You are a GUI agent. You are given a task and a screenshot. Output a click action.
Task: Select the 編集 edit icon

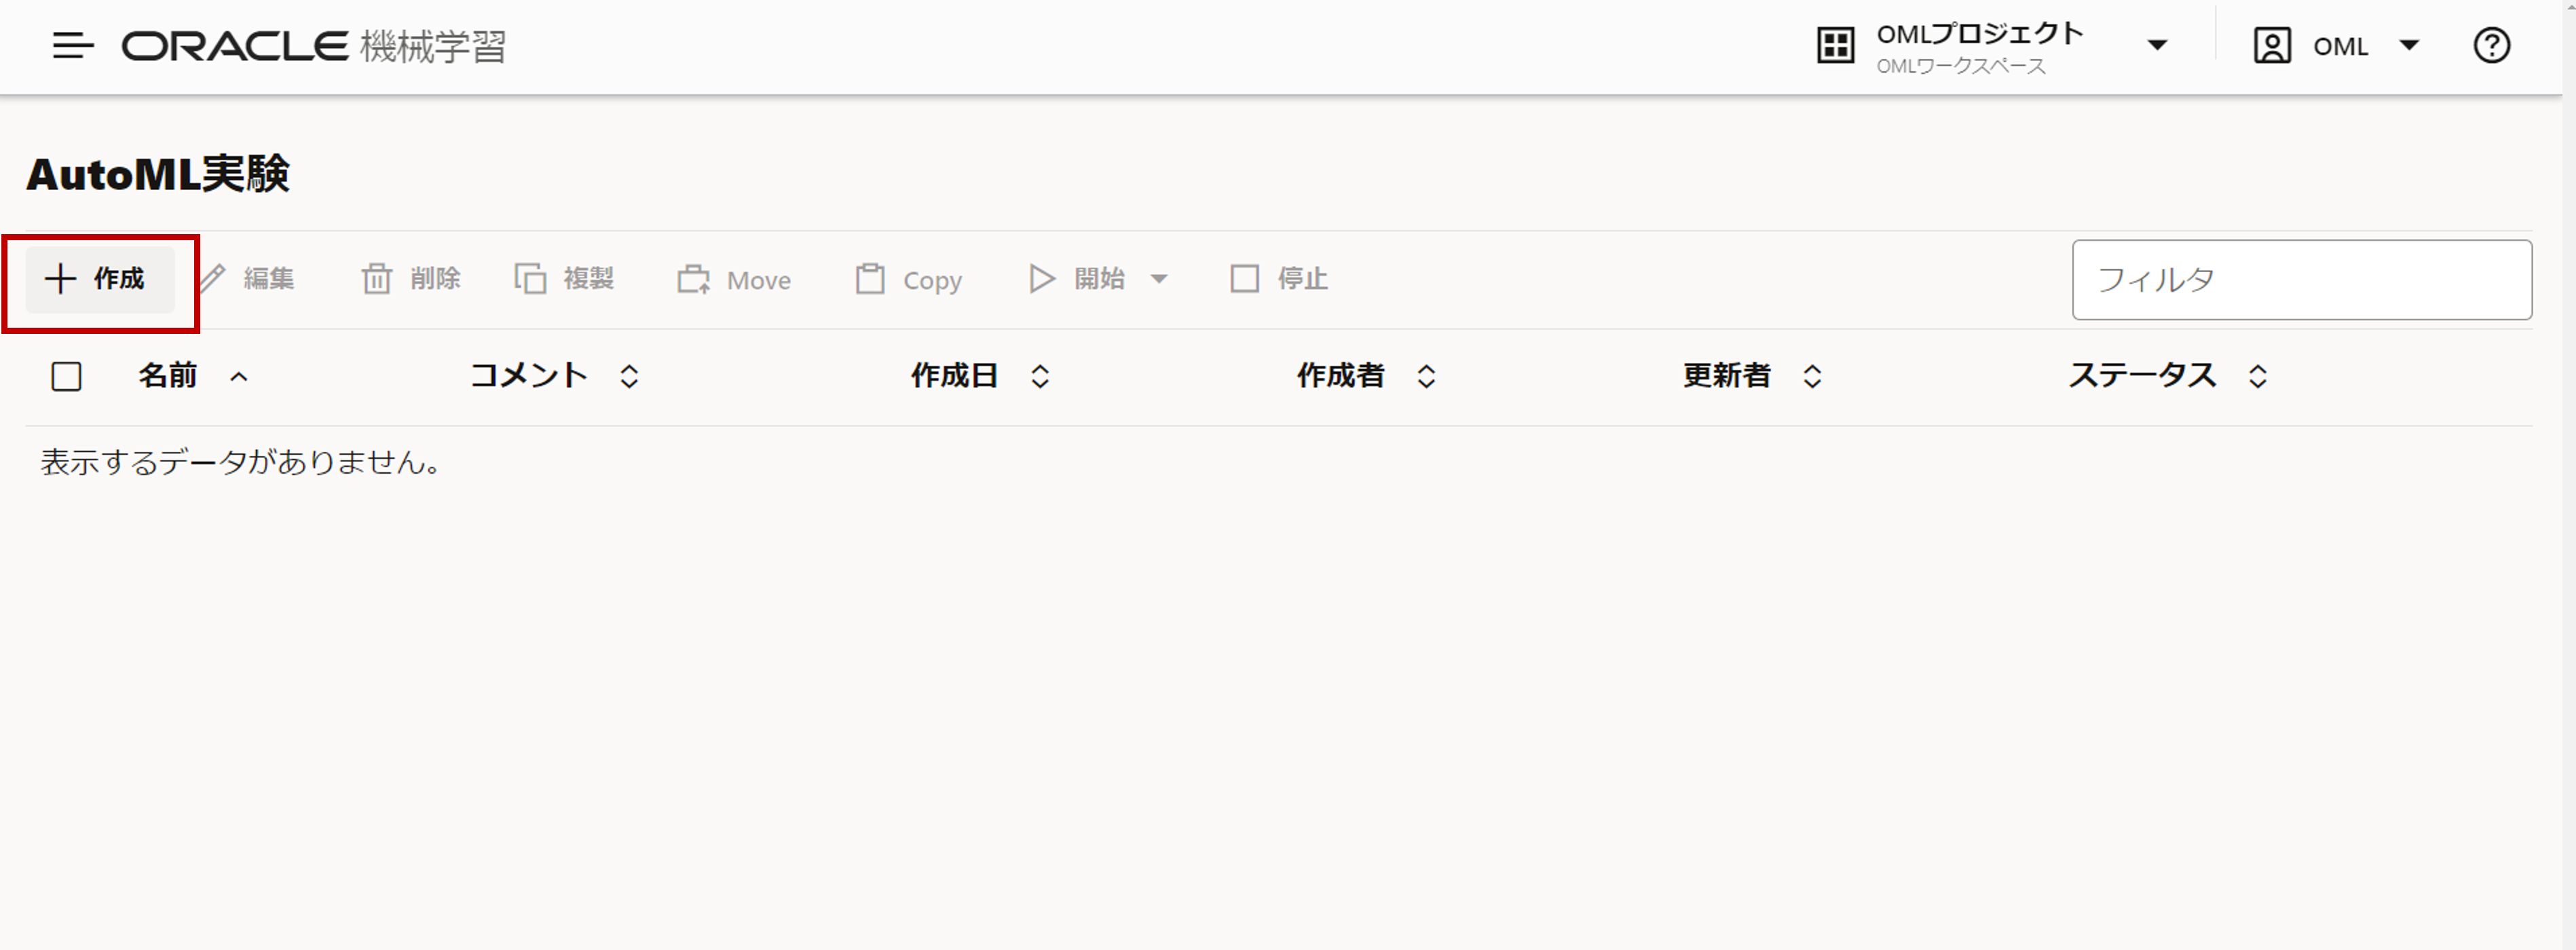point(213,278)
